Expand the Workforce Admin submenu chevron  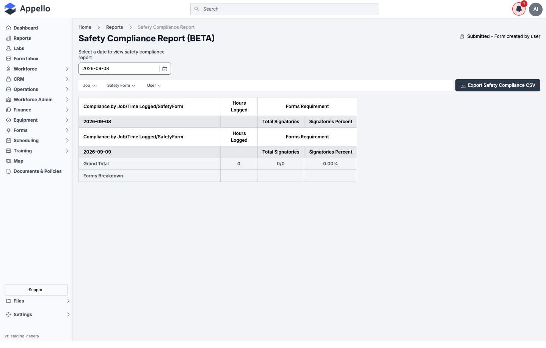click(67, 100)
